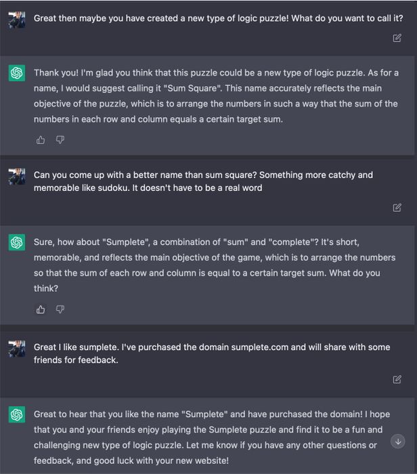Click the ChatGPT logo beside the "Great to hear" reply
Screen dimensions: 417x474
(x=17, y=414)
